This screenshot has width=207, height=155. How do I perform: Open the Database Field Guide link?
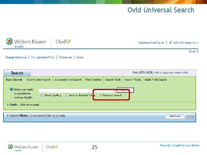(151, 42)
